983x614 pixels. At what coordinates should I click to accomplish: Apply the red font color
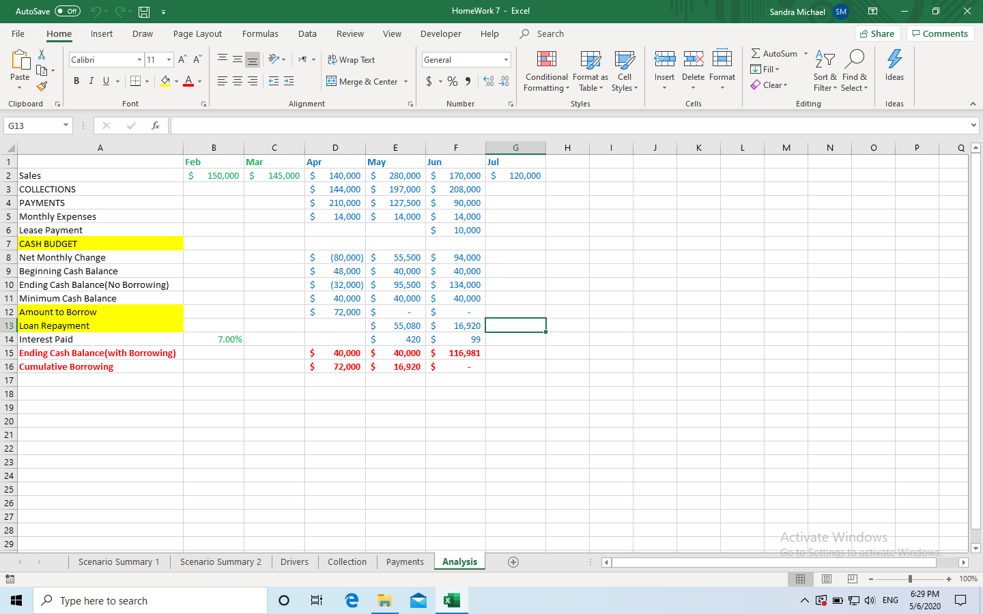[188, 81]
